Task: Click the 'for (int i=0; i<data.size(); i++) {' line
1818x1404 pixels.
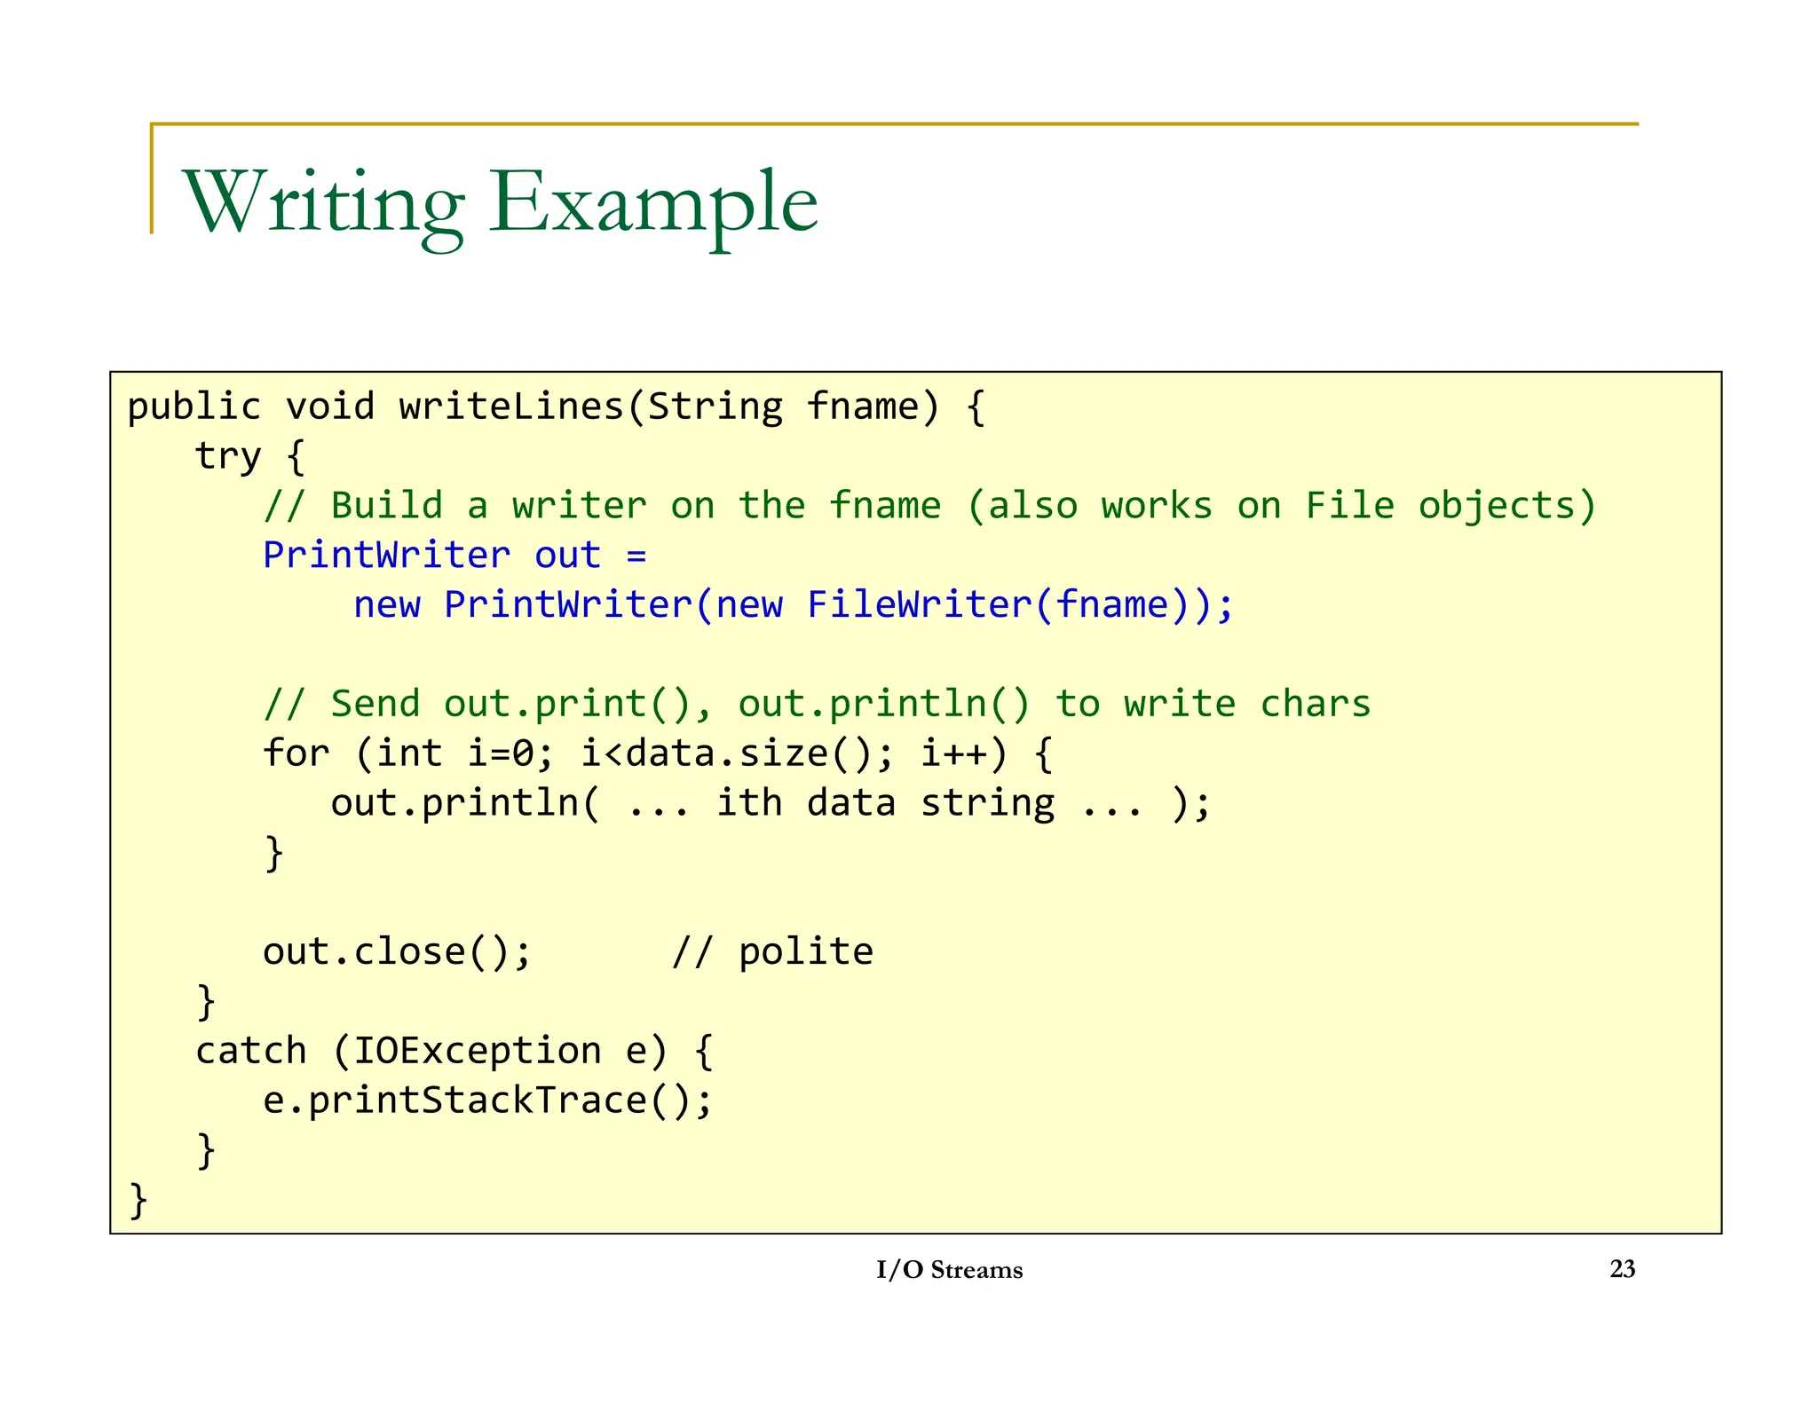Action: pyautogui.click(x=658, y=754)
